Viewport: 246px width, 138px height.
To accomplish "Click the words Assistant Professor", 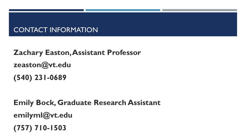I will pyautogui.click(x=107, y=53).
